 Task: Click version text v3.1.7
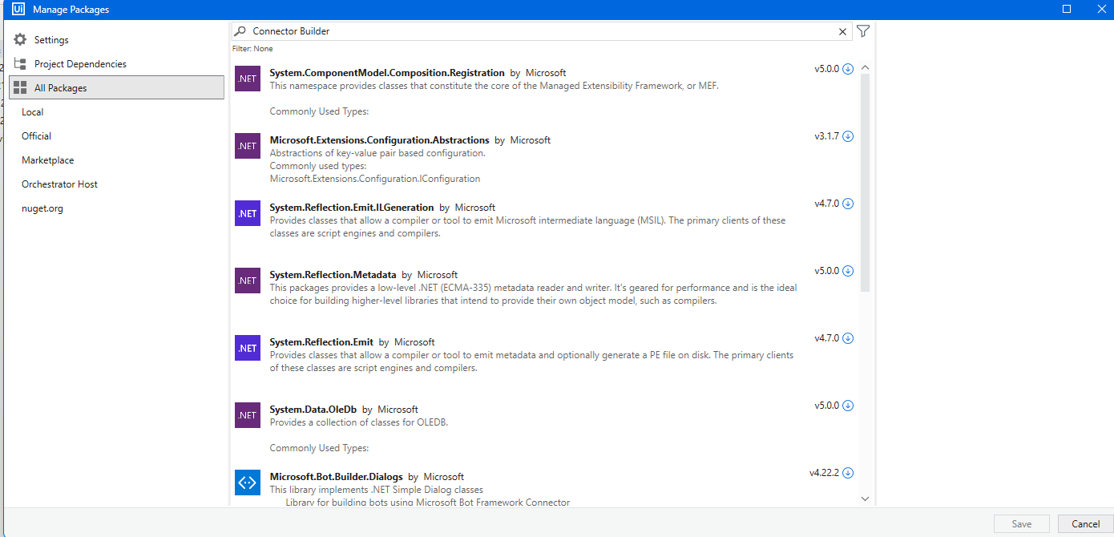pos(827,136)
